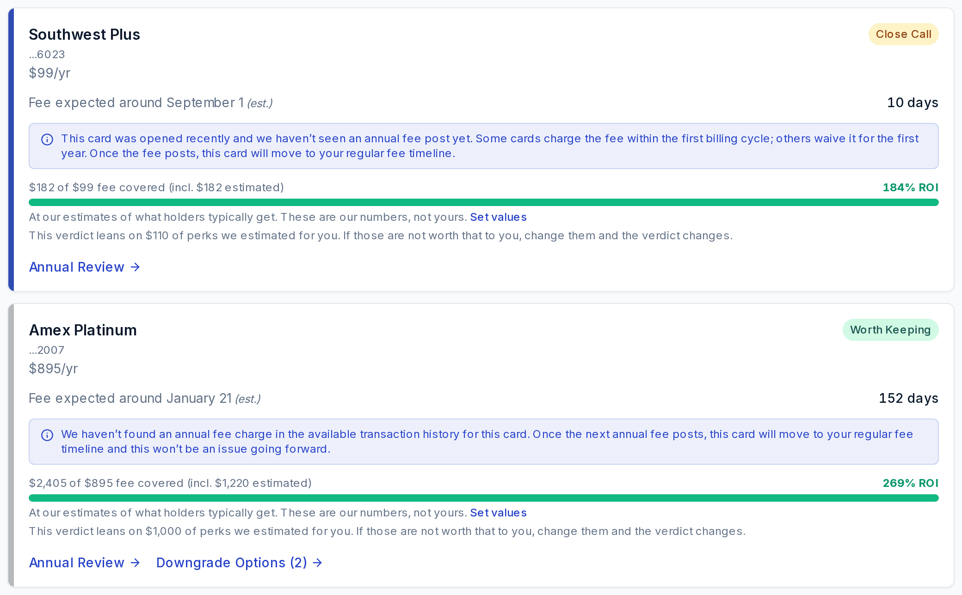The image size is (962, 595).
Task: Click info icon in Amex Platinum notice
Action: click(x=47, y=435)
